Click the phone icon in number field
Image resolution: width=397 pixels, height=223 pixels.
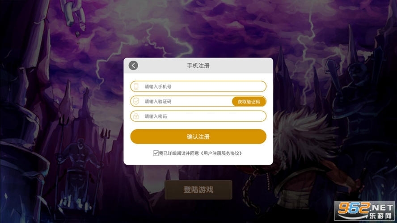(136, 87)
